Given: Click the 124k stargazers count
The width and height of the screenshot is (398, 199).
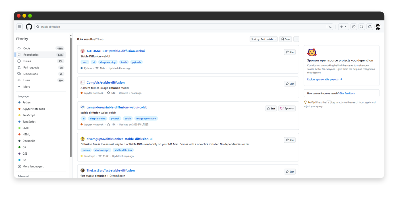Looking at the screenshot, I should (x=100, y=68).
